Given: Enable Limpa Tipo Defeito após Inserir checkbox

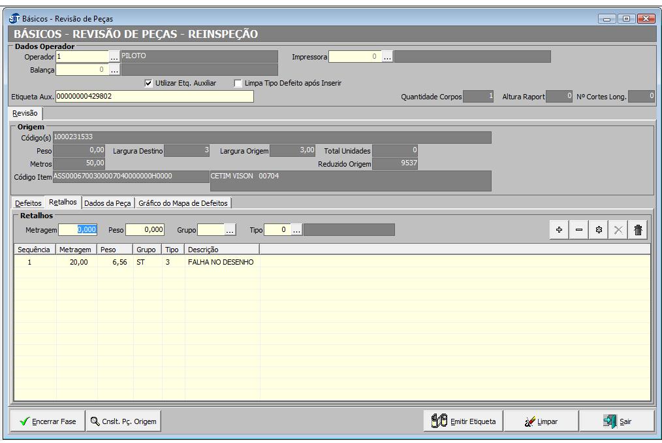Looking at the screenshot, I should [238, 84].
